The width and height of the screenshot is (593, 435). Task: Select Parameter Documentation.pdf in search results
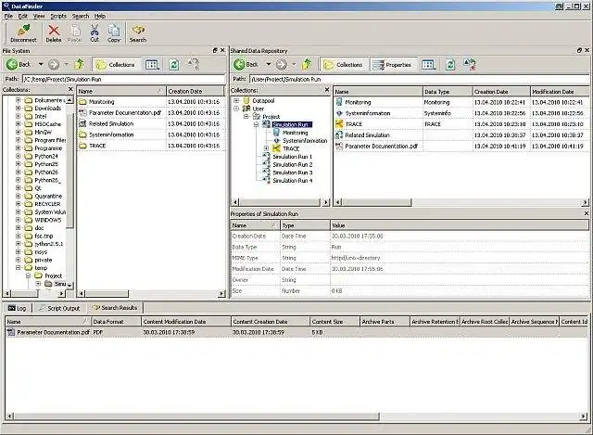click(x=296, y=332)
